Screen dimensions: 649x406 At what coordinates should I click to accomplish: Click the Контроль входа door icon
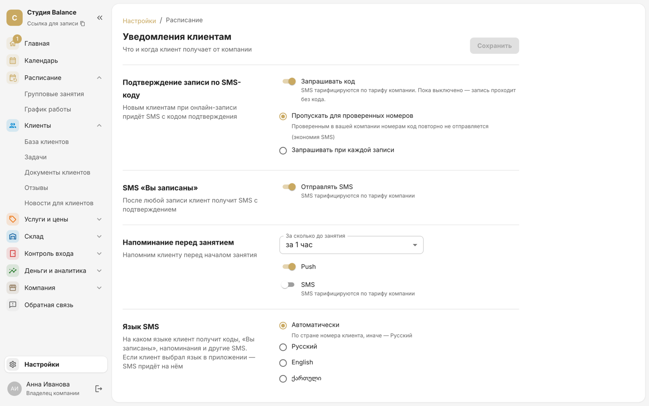tap(13, 254)
